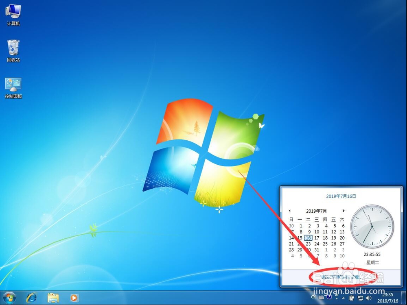Show hidden tray icons arrow

click(x=344, y=298)
